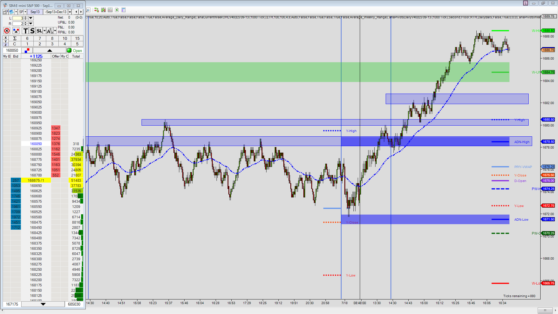Click the recenter red-blue squares icon
This screenshot has width=558, height=314.
coord(27,50)
